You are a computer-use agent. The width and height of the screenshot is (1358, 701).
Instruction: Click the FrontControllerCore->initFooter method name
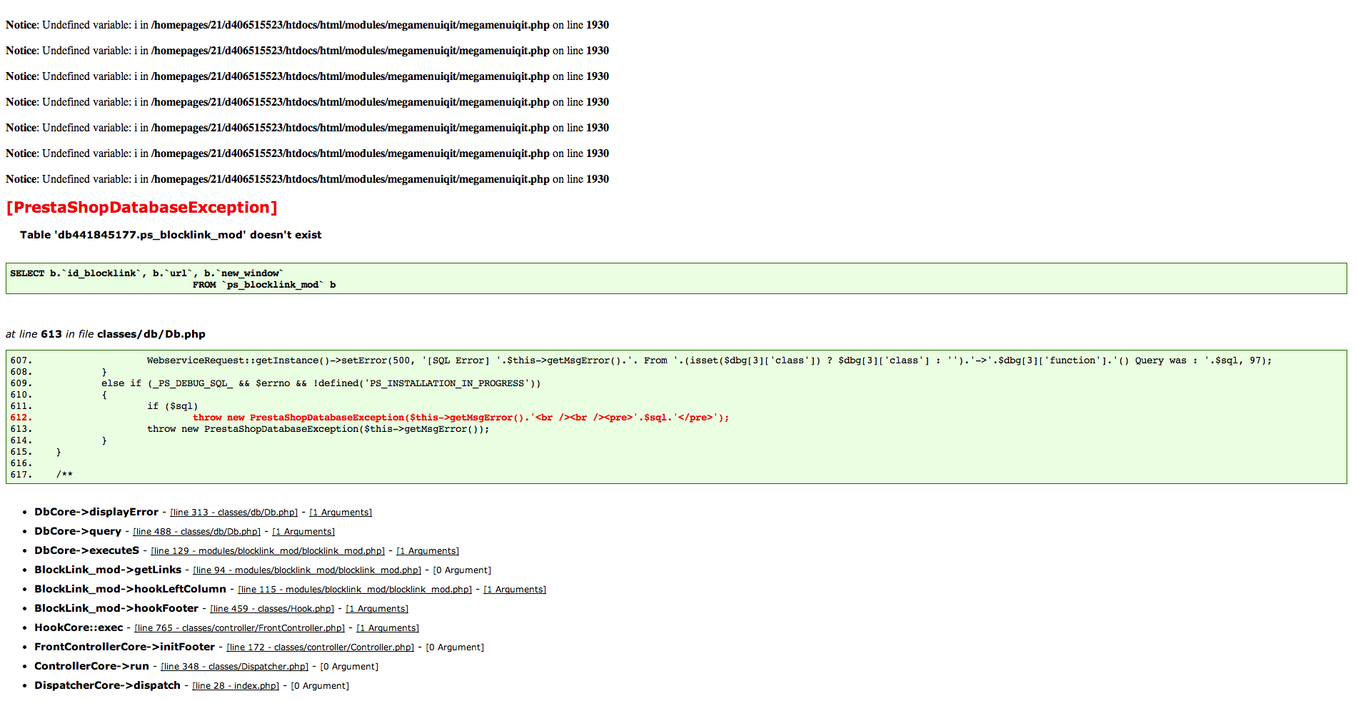pyautogui.click(x=125, y=647)
